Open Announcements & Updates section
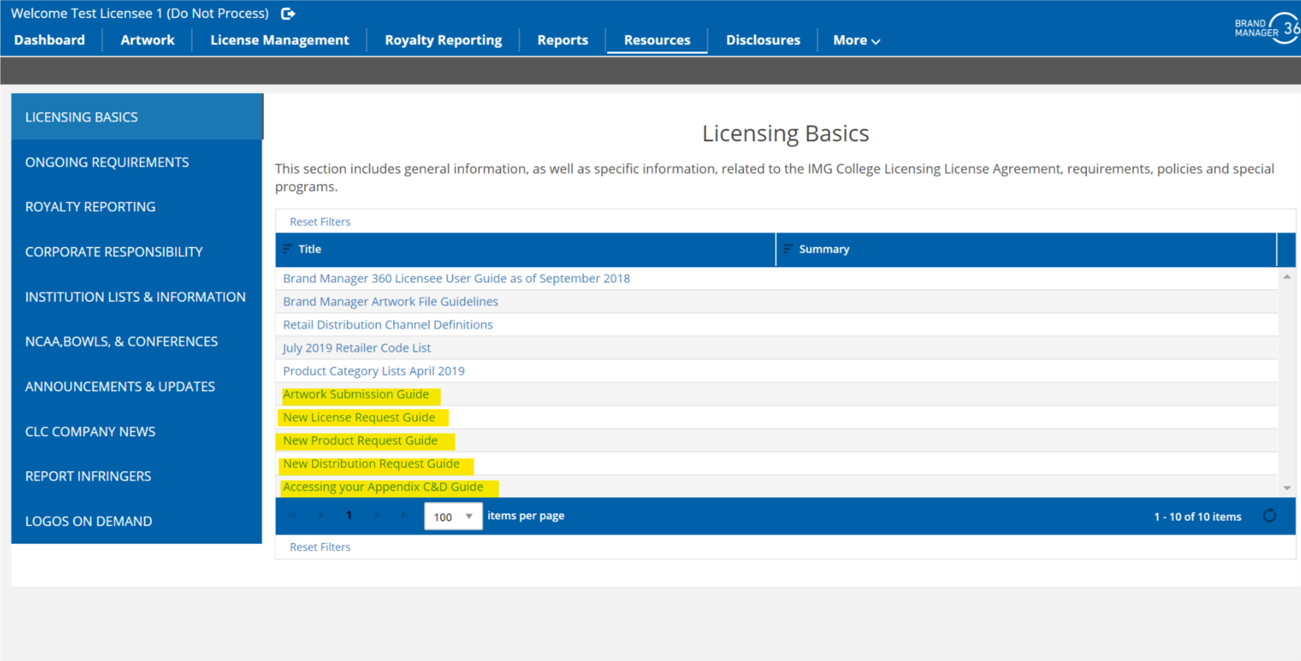This screenshot has width=1301, height=661. click(137, 387)
